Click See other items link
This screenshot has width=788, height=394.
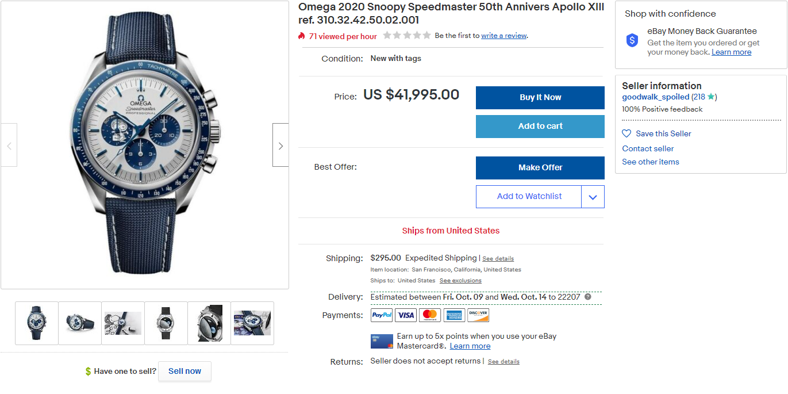[x=650, y=162]
